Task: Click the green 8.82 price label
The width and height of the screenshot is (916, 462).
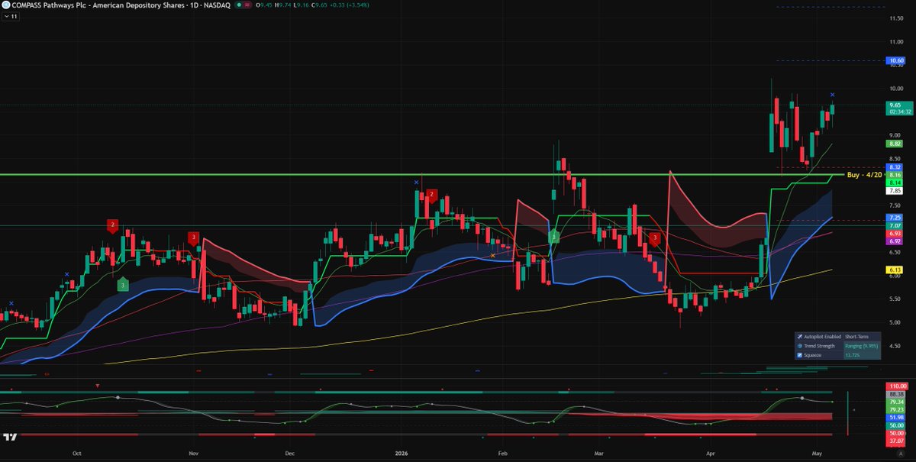Action: [x=895, y=144]
